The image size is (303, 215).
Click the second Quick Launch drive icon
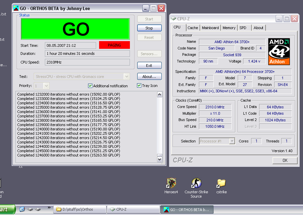[30, 209]
